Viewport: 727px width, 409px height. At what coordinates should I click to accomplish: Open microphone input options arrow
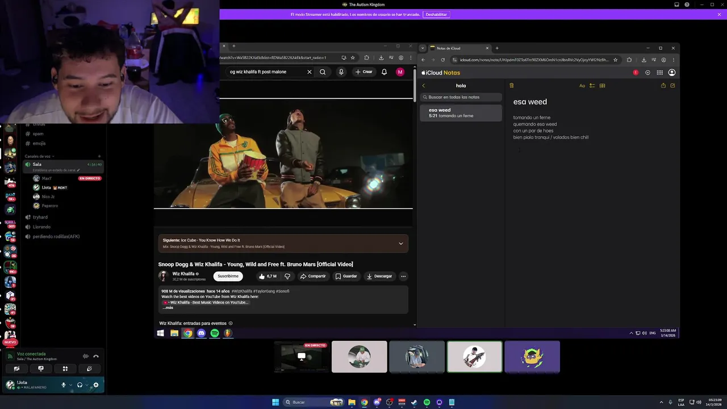70,385
